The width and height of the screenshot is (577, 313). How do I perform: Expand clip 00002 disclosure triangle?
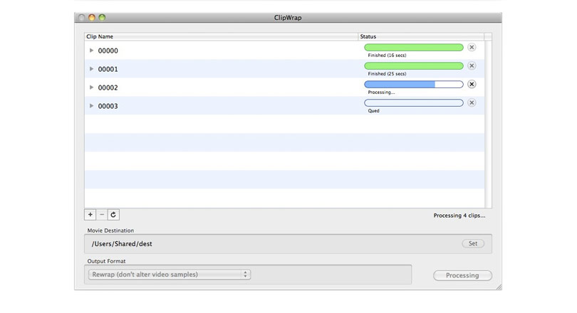point(92,87)
